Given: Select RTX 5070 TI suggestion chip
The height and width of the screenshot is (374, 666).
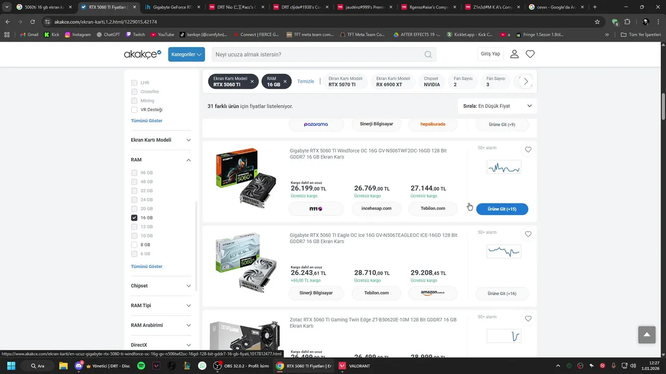Looking at the screenshot, I should (345, 82).
